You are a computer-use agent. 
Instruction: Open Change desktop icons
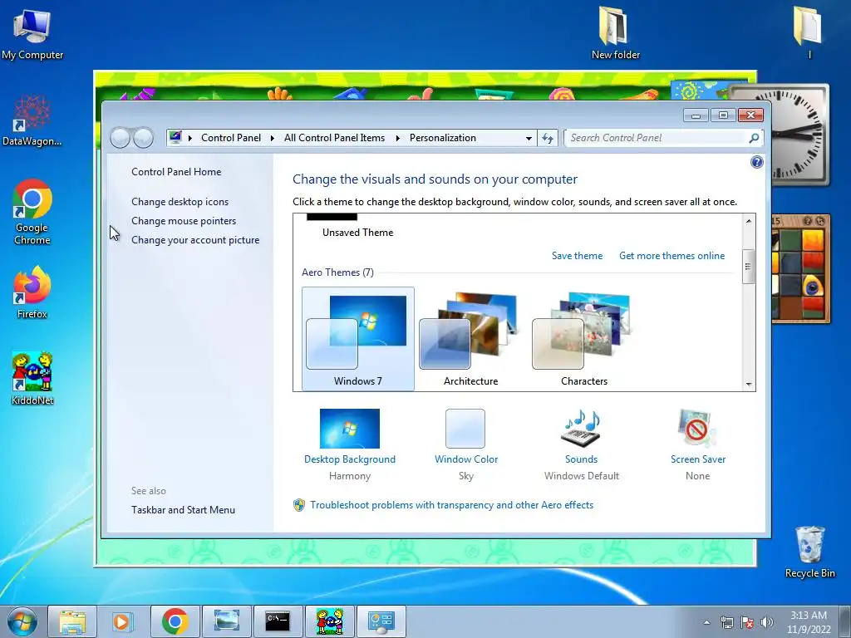pos(180,202)
